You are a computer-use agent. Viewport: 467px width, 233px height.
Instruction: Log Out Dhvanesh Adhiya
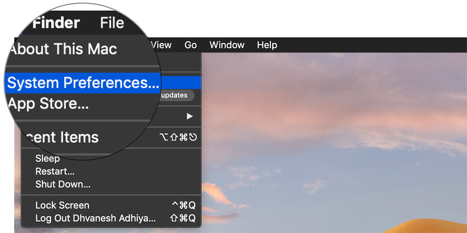[x=96, y=218]
